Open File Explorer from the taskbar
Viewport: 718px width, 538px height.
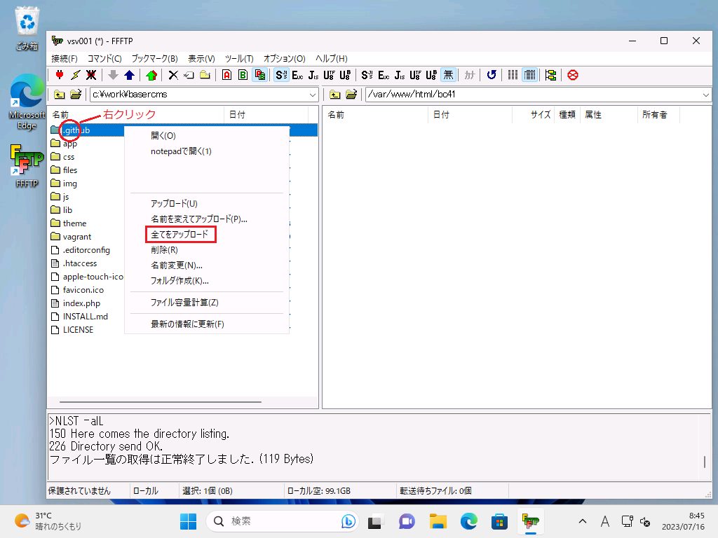(x=438, y=521)
